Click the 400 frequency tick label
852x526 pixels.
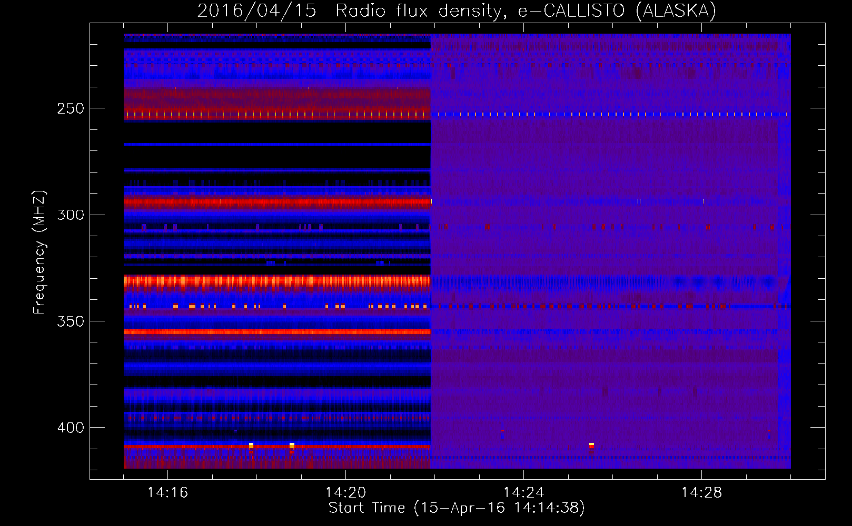(x=71, y=428)
